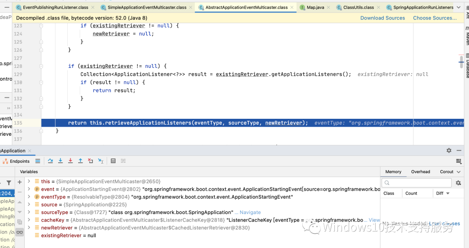Expand the 'event' variable node
Image resolution: width=469 pixels, height=248 pixels.
click(x=29, y=189)
